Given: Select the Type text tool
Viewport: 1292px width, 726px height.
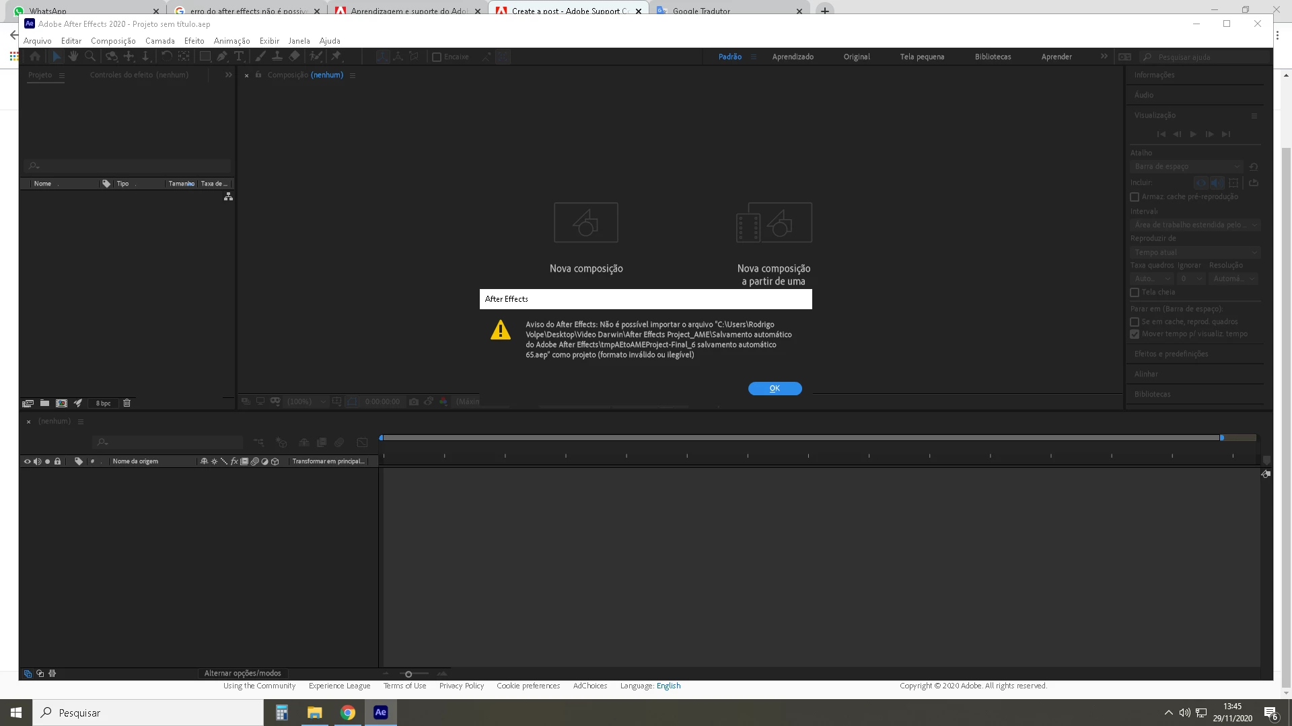Looking at the screenshot, I should click(238, 56).
